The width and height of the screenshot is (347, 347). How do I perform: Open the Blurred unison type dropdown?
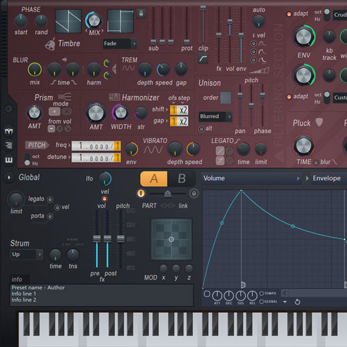(216, 116)
